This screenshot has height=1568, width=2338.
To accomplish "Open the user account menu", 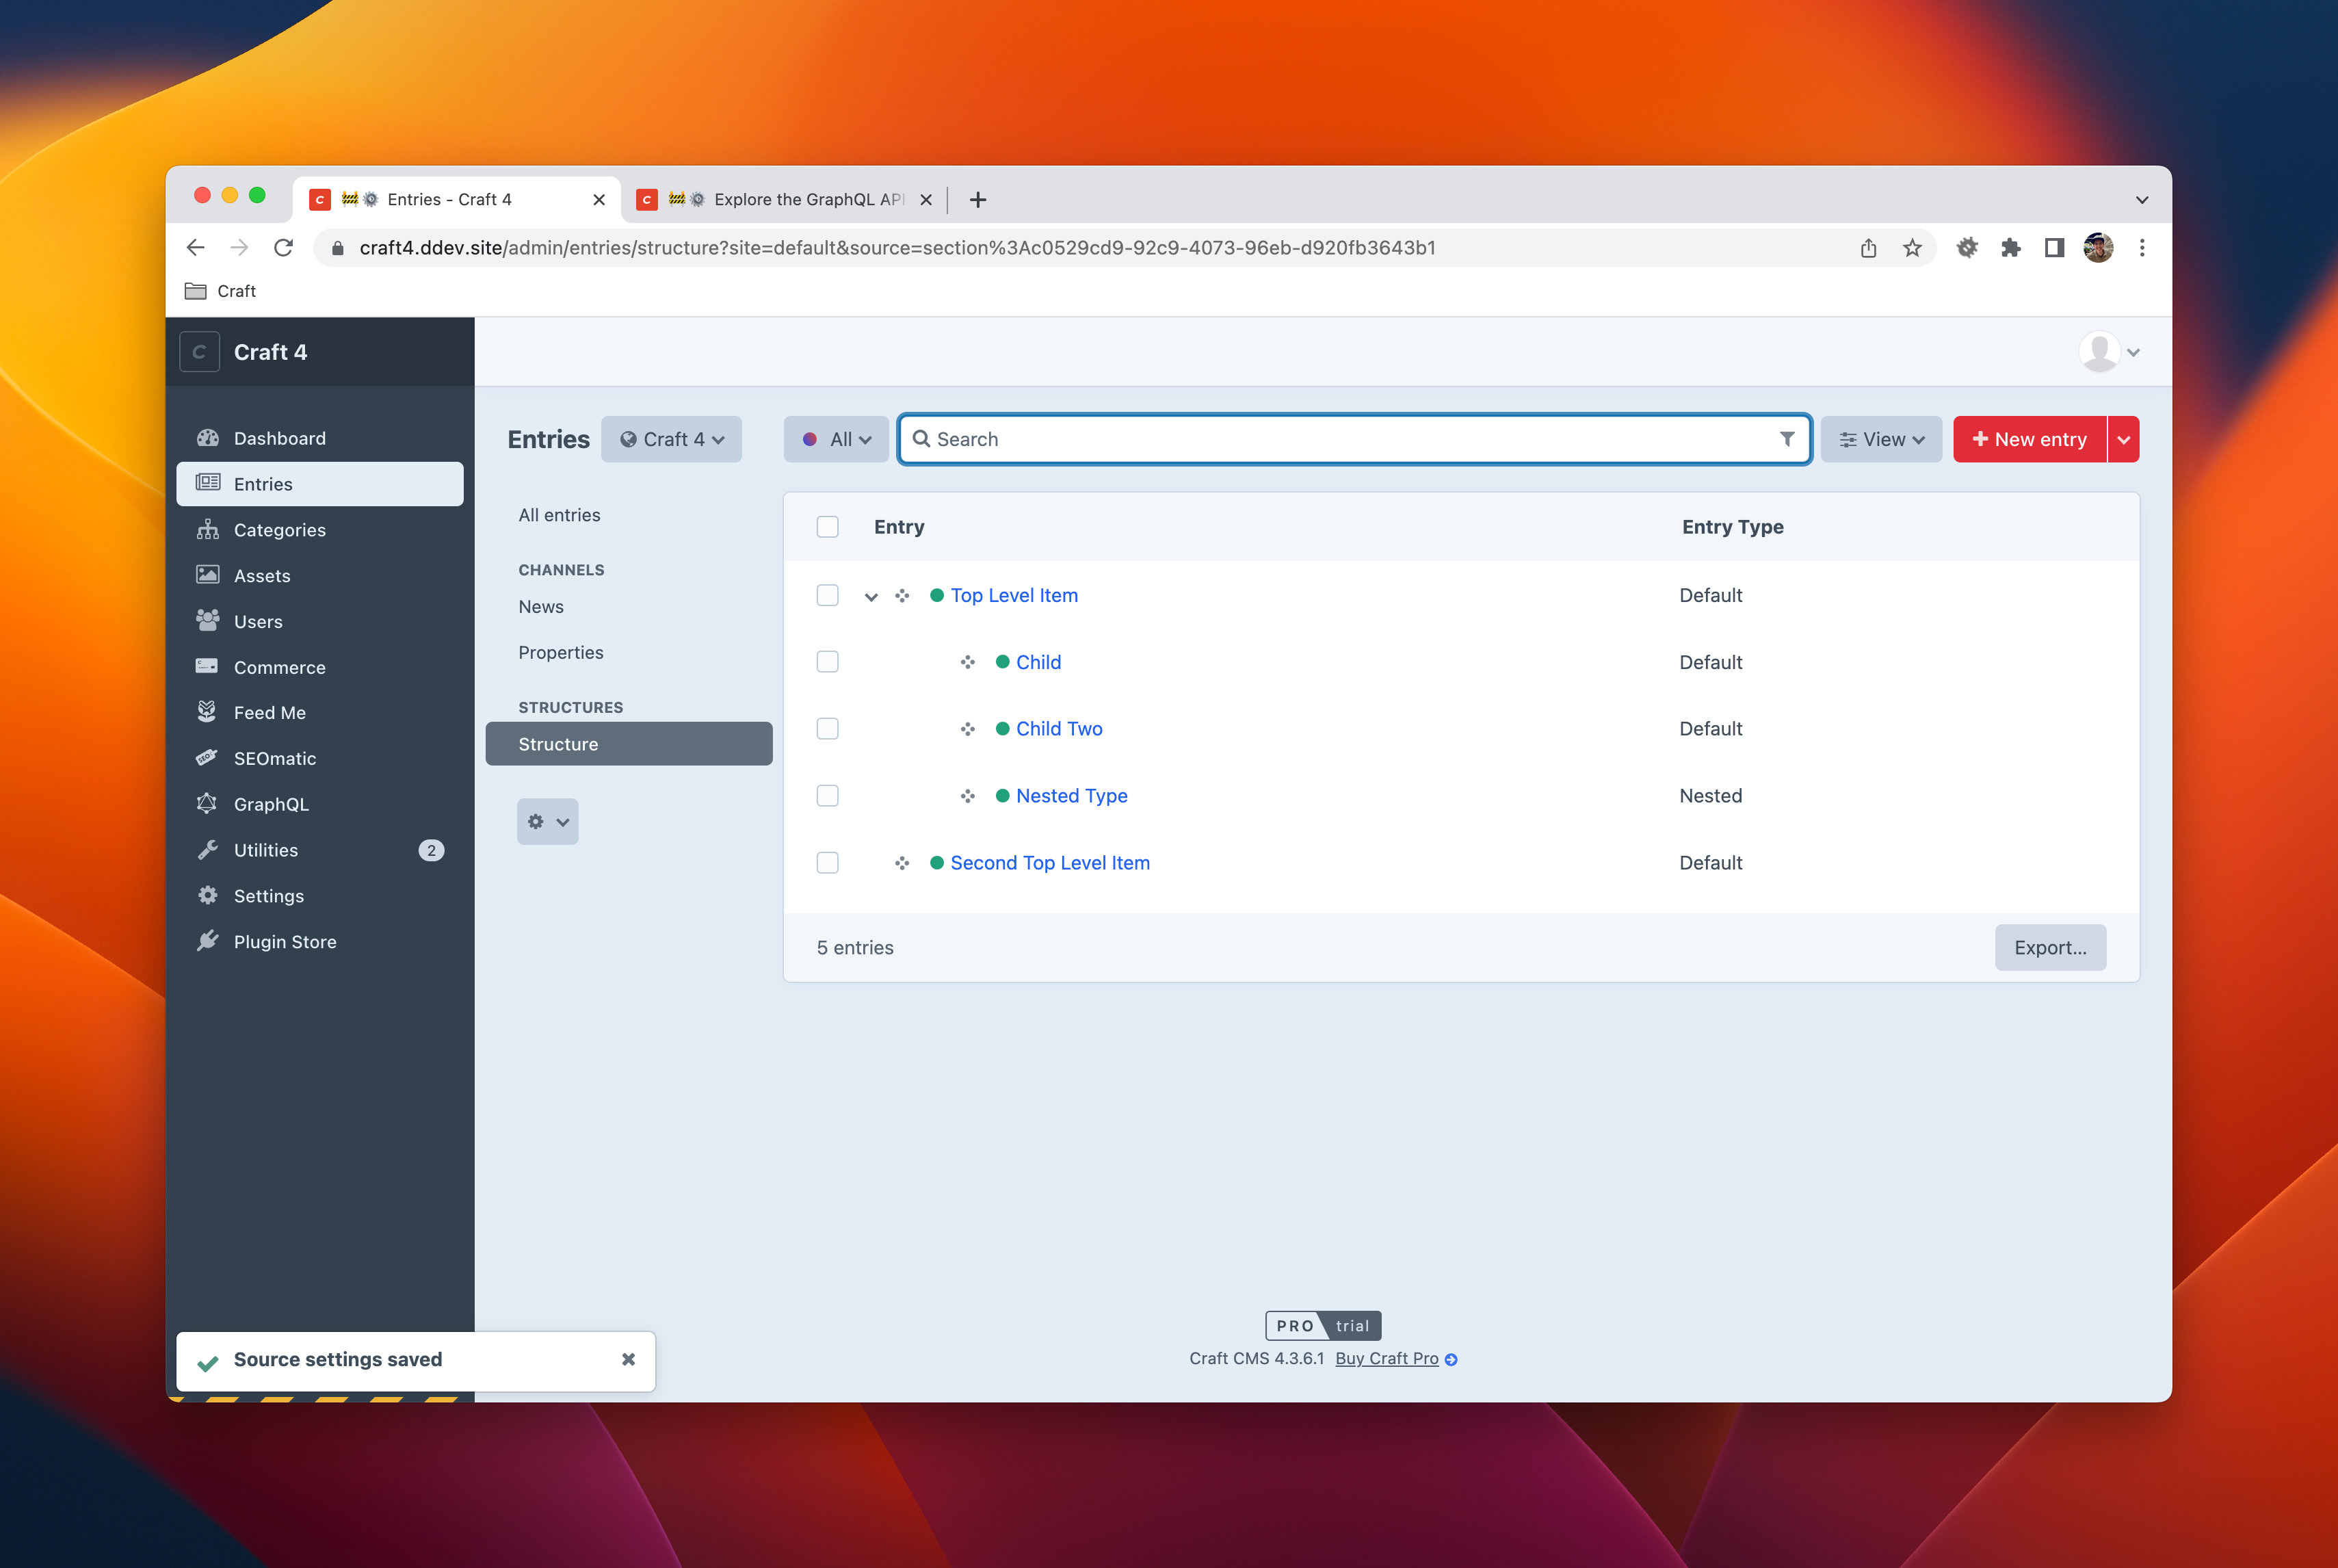I will [2109, 352].
